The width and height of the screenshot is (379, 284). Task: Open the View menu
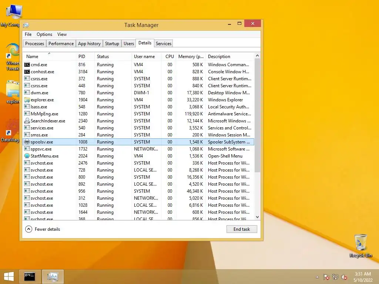click(x=62, y=34)
